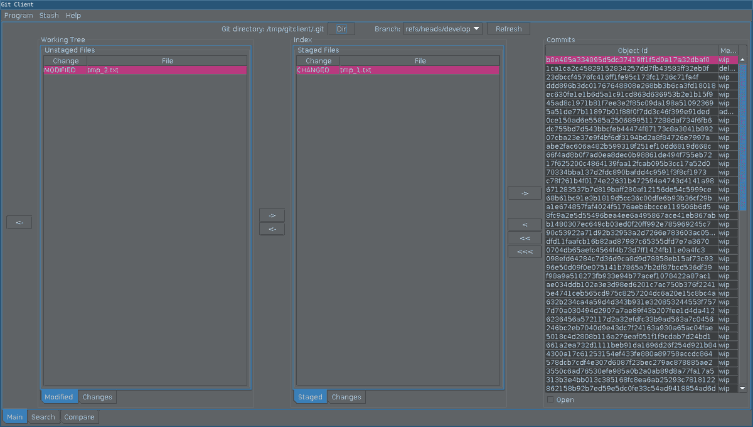Image resolution: width=753 pixels, height=427 pixels.
Task: Click the triple '<<<' reset arrow button
Action: [525, 252]
